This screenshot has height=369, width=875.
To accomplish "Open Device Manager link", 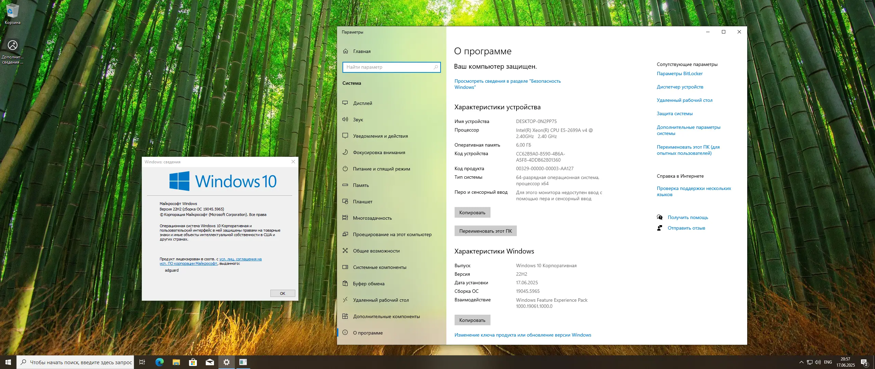I will coord(680,87).
